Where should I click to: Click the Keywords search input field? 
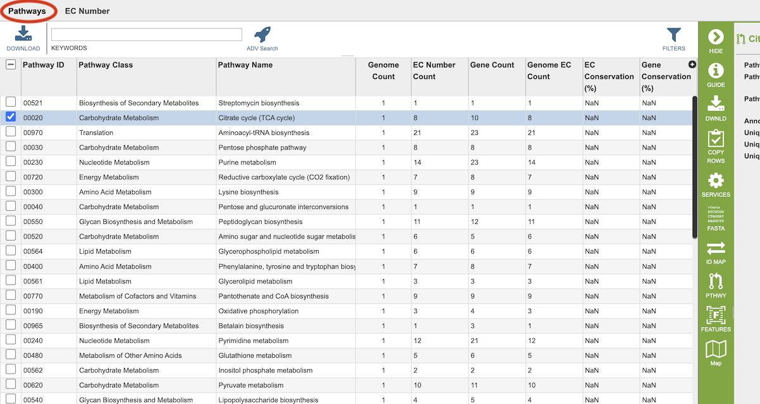tap(147, 35)
